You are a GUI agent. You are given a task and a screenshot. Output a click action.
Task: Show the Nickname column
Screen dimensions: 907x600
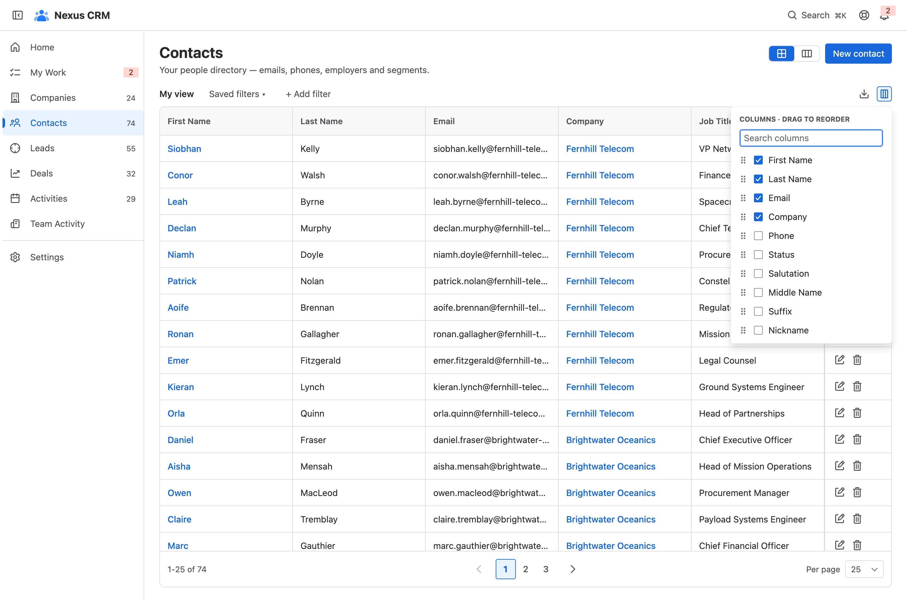pos(758,330)
